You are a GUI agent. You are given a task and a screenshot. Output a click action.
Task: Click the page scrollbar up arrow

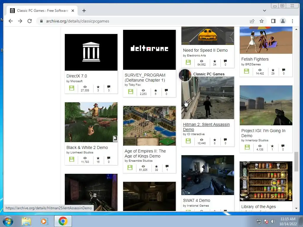click(296, 29)
